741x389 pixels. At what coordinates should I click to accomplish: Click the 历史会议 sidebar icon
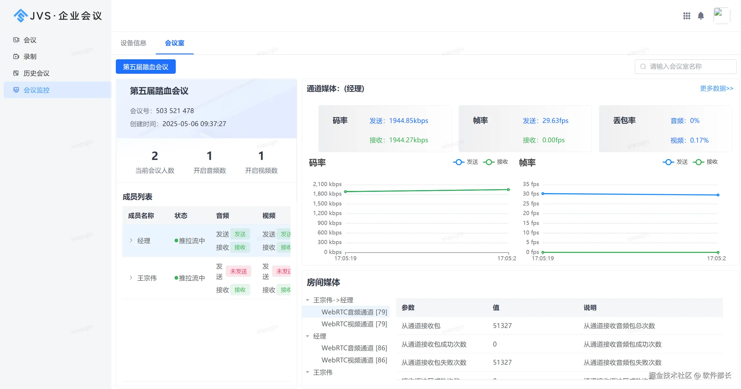[x=16, y=73]
